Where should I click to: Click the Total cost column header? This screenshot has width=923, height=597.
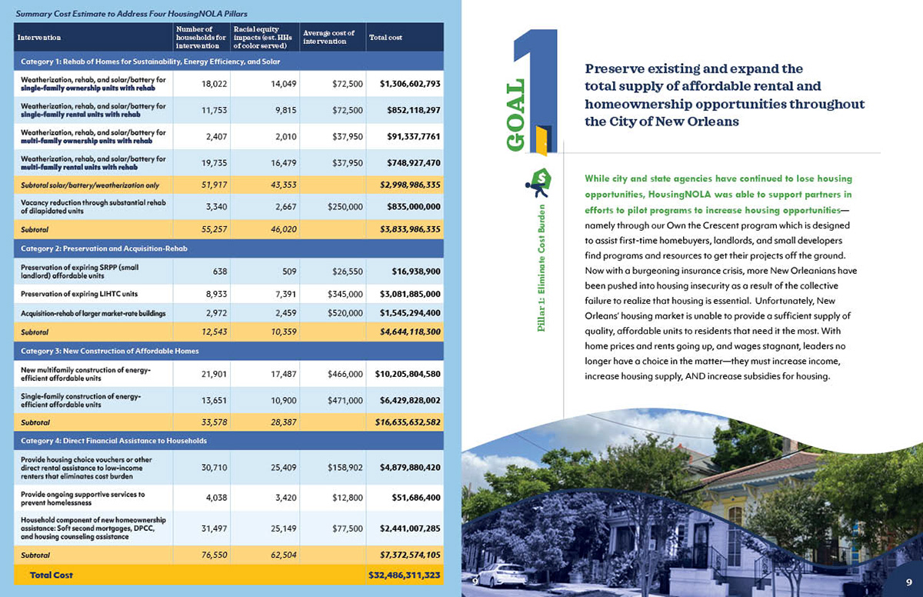pos(385,38)
